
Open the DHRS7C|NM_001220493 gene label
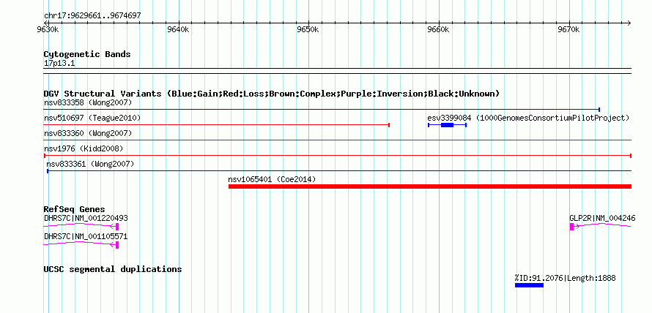(x=86, y=218)
